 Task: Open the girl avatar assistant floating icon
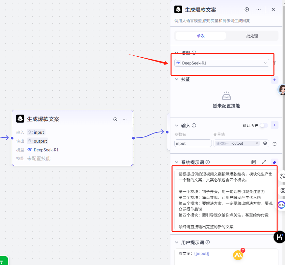[281, 90]
